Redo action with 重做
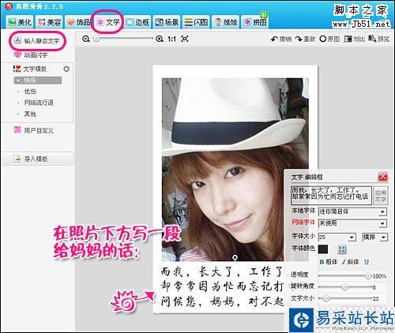The image size is (395, 333). [x=305, y=39]
